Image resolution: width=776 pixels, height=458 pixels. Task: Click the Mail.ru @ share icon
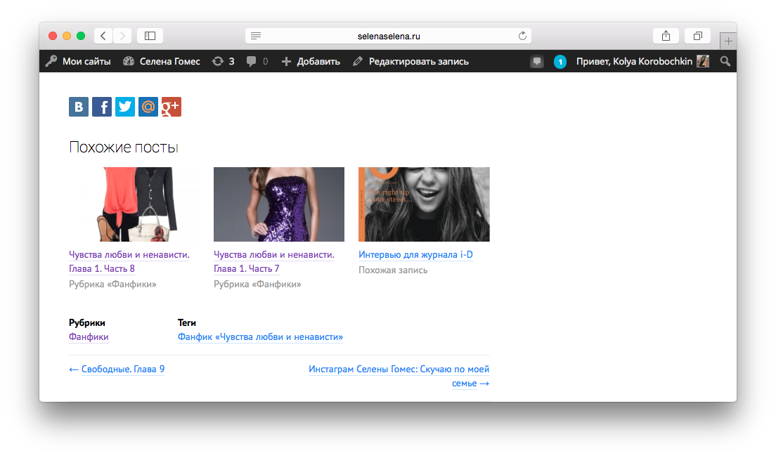(148, 107)
